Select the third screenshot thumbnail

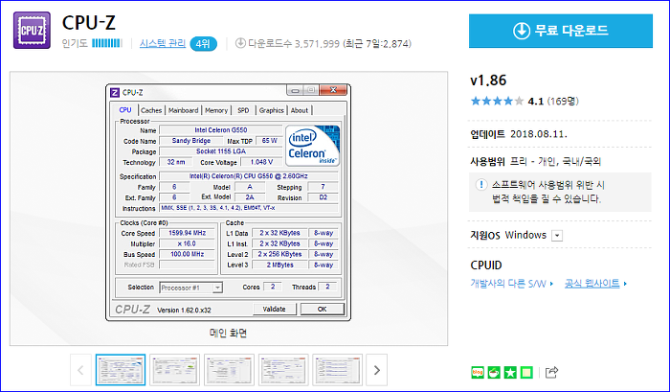[x=229, y=370]
